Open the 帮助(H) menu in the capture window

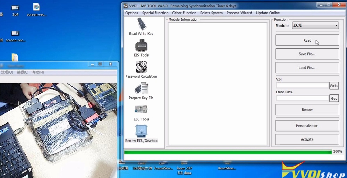38,72
